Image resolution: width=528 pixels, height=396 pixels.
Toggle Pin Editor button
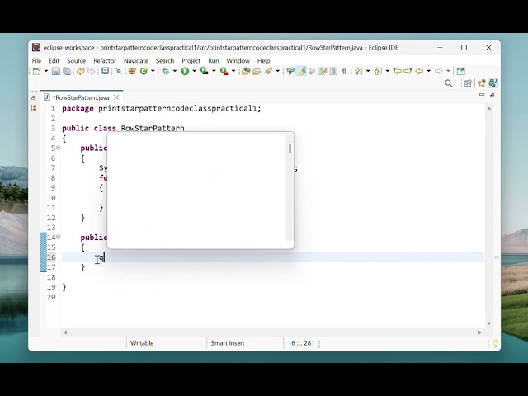[460, 71]
